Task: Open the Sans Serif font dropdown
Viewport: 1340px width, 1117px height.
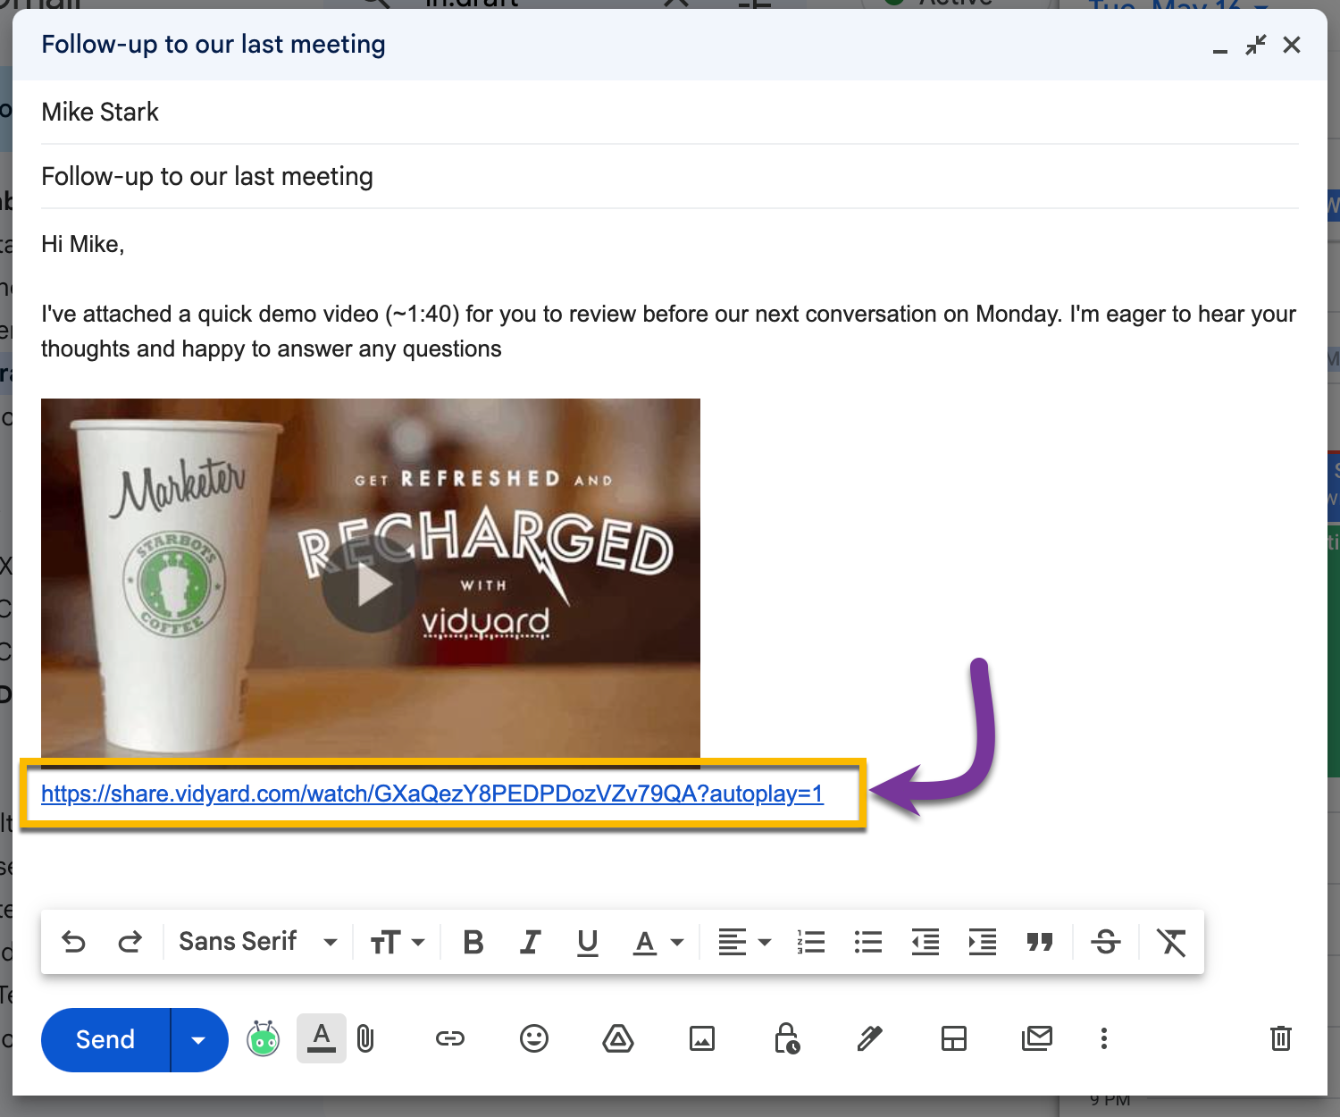Action: 258,942
